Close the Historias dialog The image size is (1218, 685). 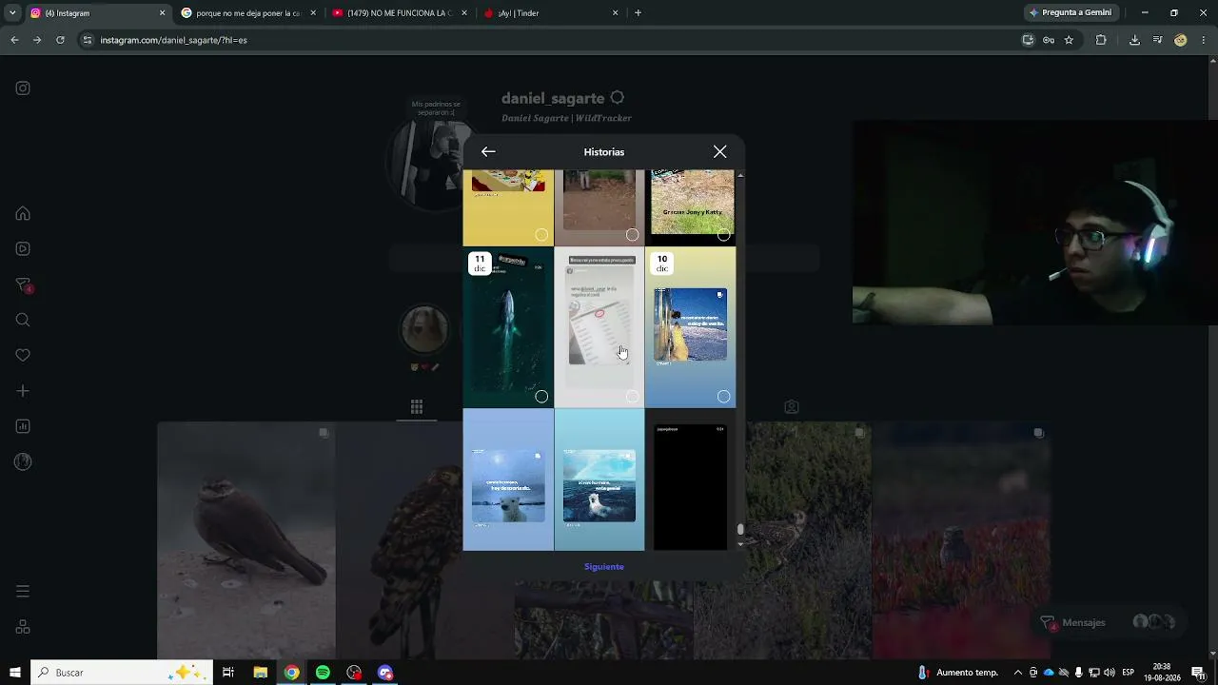pyautogui.click(x=720, y=152)
